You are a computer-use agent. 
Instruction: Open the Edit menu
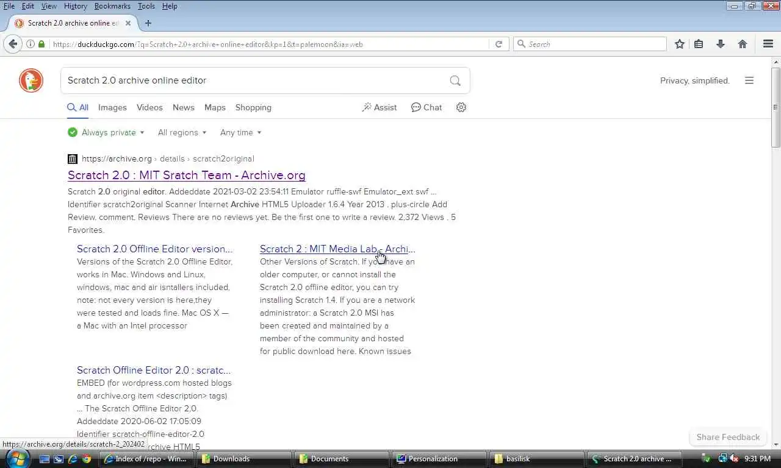click(x=28, y=6)
